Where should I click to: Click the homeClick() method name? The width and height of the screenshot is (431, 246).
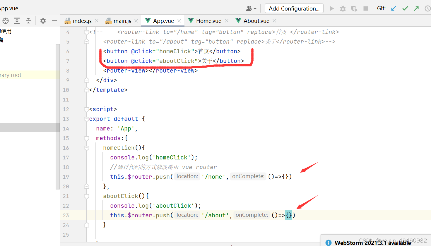click(x=119, y=148)
